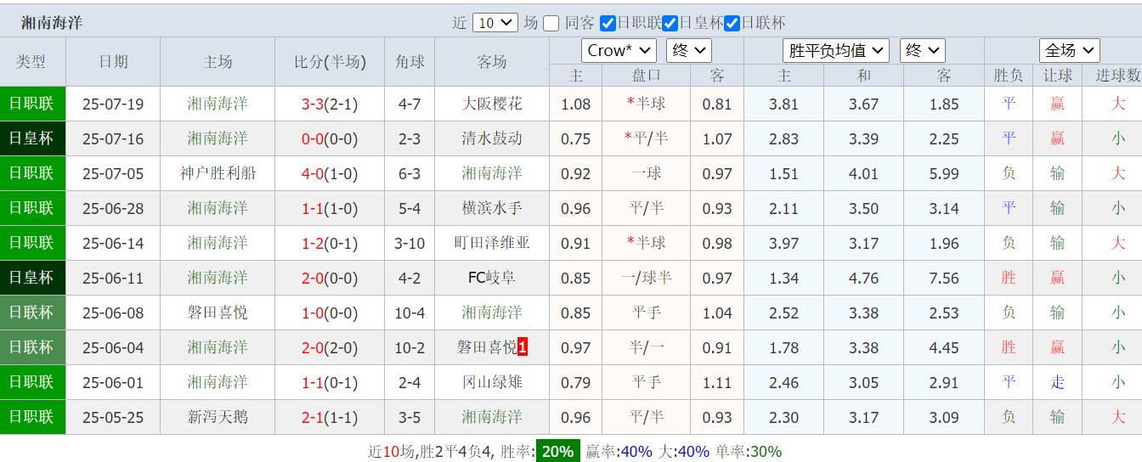Click score 1-2(0-1) on 25-06-14
The height and width of the screenshot is (462, 1142).
point(330,244)
